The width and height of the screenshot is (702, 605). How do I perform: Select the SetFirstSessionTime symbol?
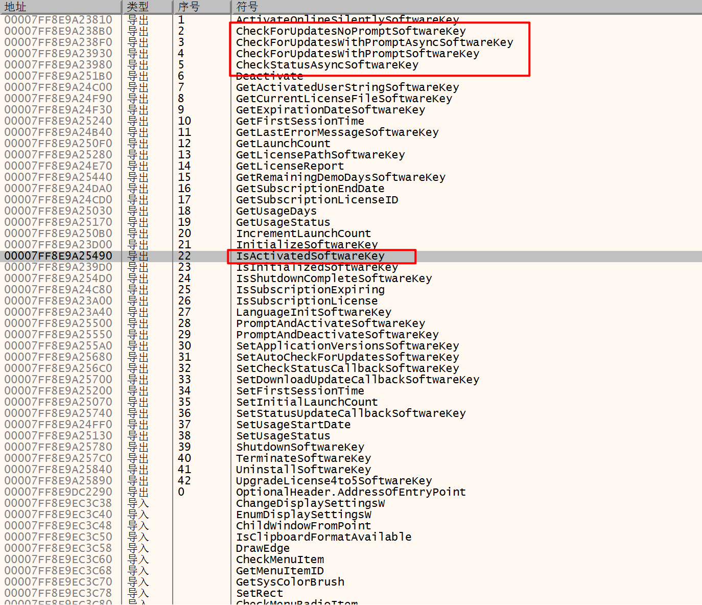pos(300,391)
